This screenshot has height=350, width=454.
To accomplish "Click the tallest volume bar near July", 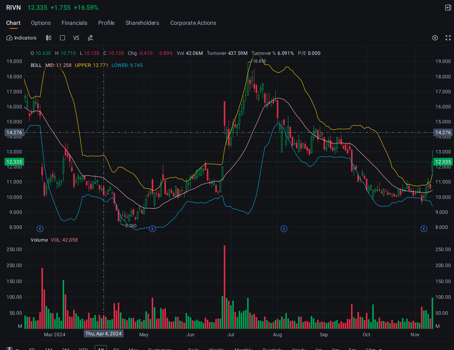I will click(224, 287).
